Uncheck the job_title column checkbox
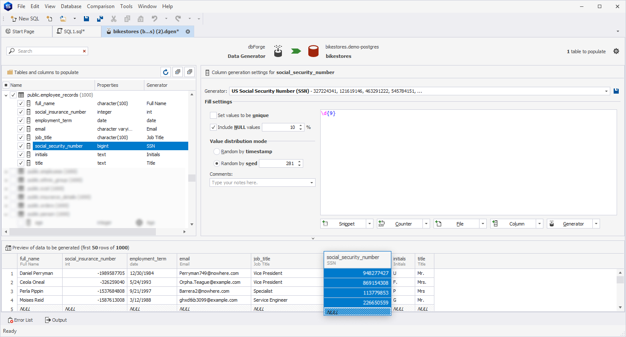Image resolution: width=626 pixels, height=337 pixels. pyautogui.click(x=20, y=137)
